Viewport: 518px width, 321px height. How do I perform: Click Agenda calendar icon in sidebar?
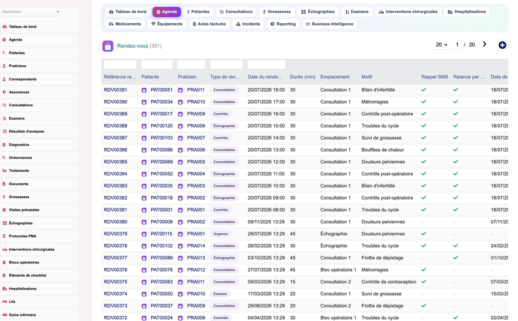[4, 40]
